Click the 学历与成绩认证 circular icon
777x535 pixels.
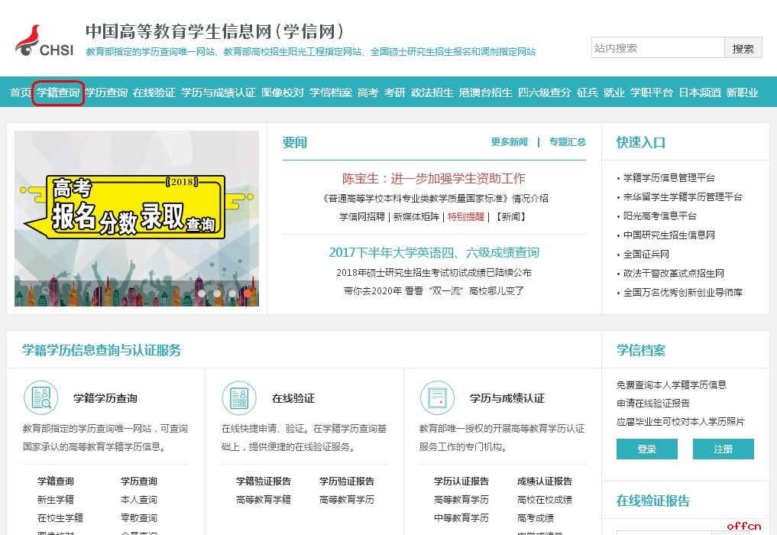[437, 397]
